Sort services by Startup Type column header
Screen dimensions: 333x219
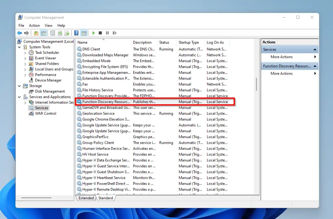(189, 42)
